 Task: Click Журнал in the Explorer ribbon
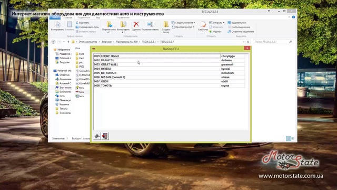pyautogui.click(x=215, y=32)
